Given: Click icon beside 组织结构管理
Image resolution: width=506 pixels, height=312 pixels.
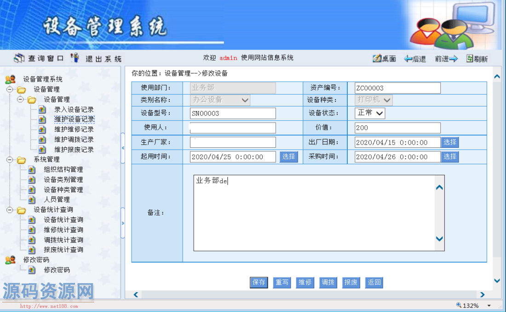Looking at the screenshot, I should click(x=32, y=169).
